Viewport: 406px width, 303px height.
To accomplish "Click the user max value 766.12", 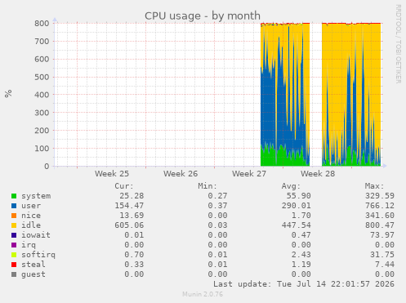I will click(x=380, y=206).
